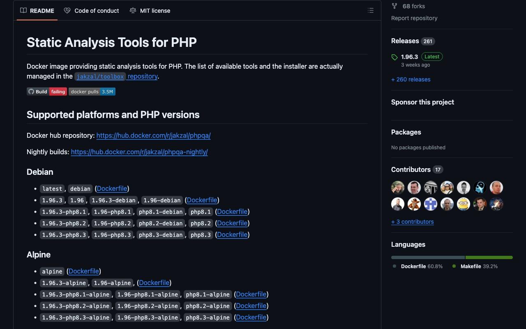
Task: Open the cartoon fox contributor avatar
Action: 414,204
